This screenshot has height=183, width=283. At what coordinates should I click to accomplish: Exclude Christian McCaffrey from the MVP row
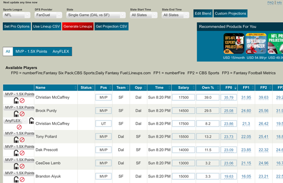point(22,101)
